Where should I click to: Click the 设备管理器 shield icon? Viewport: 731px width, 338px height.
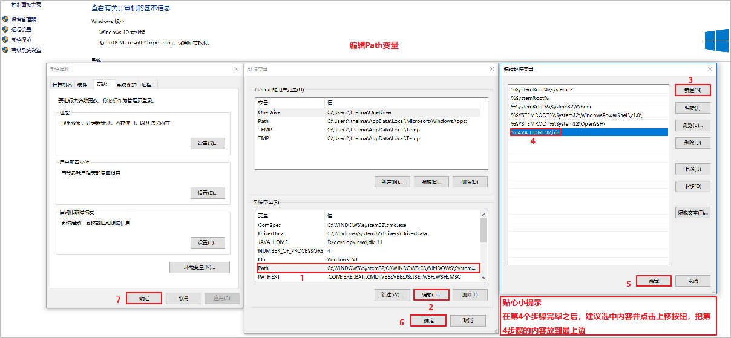(5, 19)
